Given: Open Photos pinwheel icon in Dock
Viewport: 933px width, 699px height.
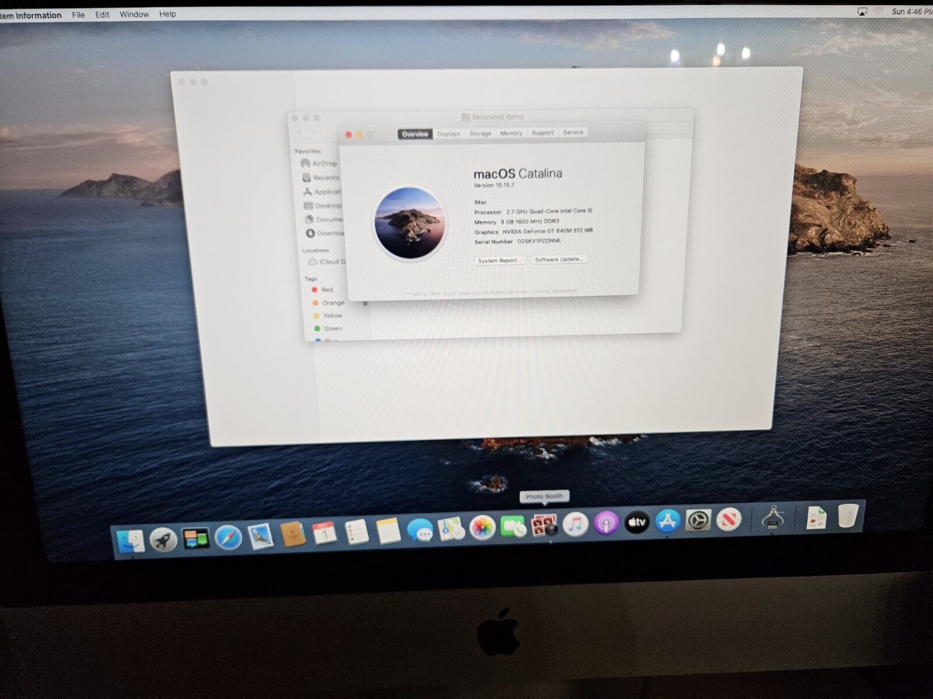Looking at the screenshot, I should click(482, 528).
